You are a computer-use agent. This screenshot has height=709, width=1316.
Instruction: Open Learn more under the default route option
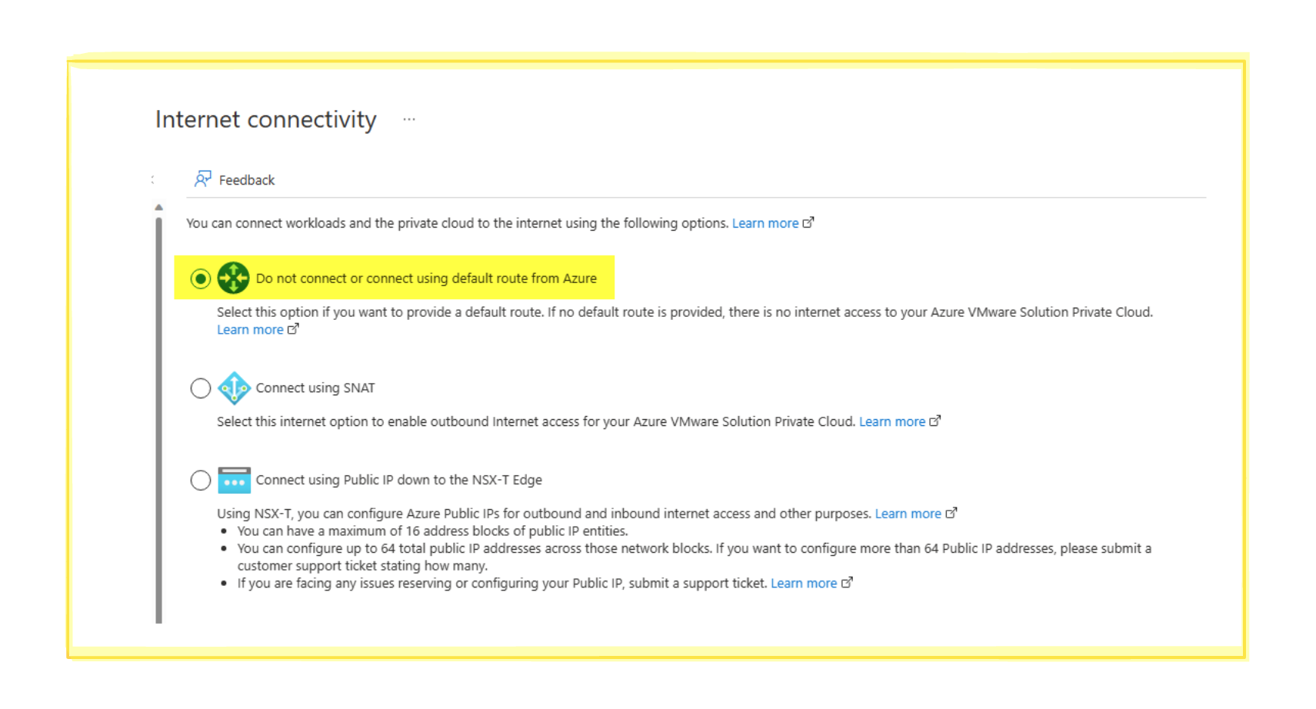[x=250, y=330]
